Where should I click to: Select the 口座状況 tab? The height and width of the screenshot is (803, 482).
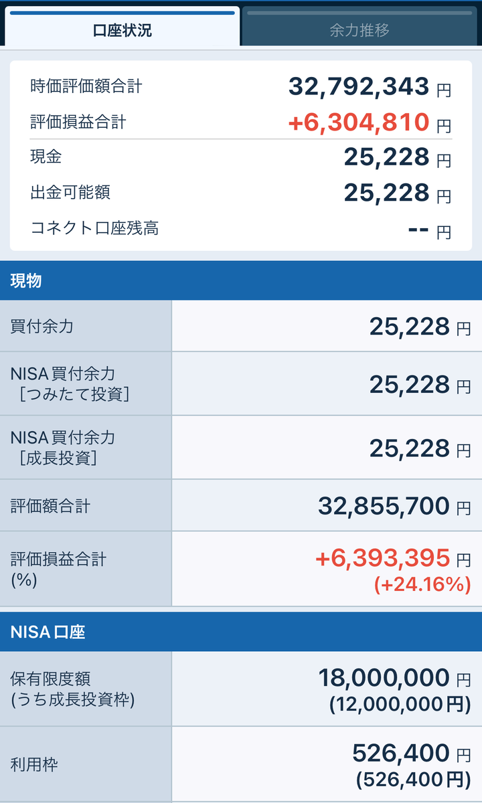point(121,27)
